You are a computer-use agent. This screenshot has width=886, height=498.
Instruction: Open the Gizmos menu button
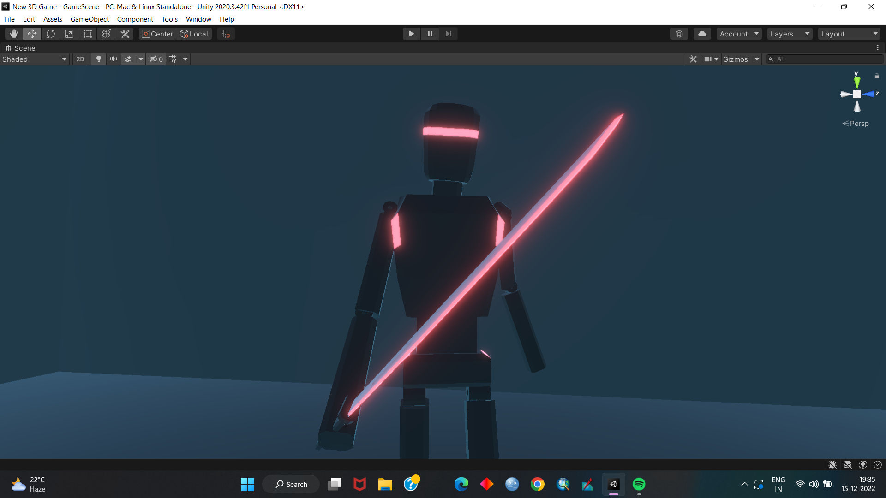pos(735,59)
